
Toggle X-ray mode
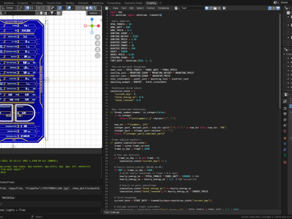(x=78, y=8)
